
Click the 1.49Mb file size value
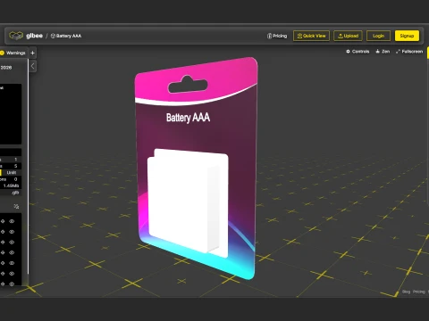tap(11, 185)
